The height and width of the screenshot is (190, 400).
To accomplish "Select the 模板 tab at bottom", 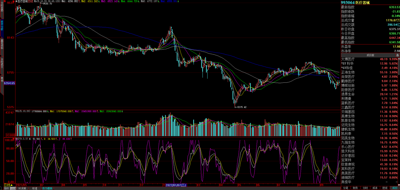I will [x=13, y=188].
